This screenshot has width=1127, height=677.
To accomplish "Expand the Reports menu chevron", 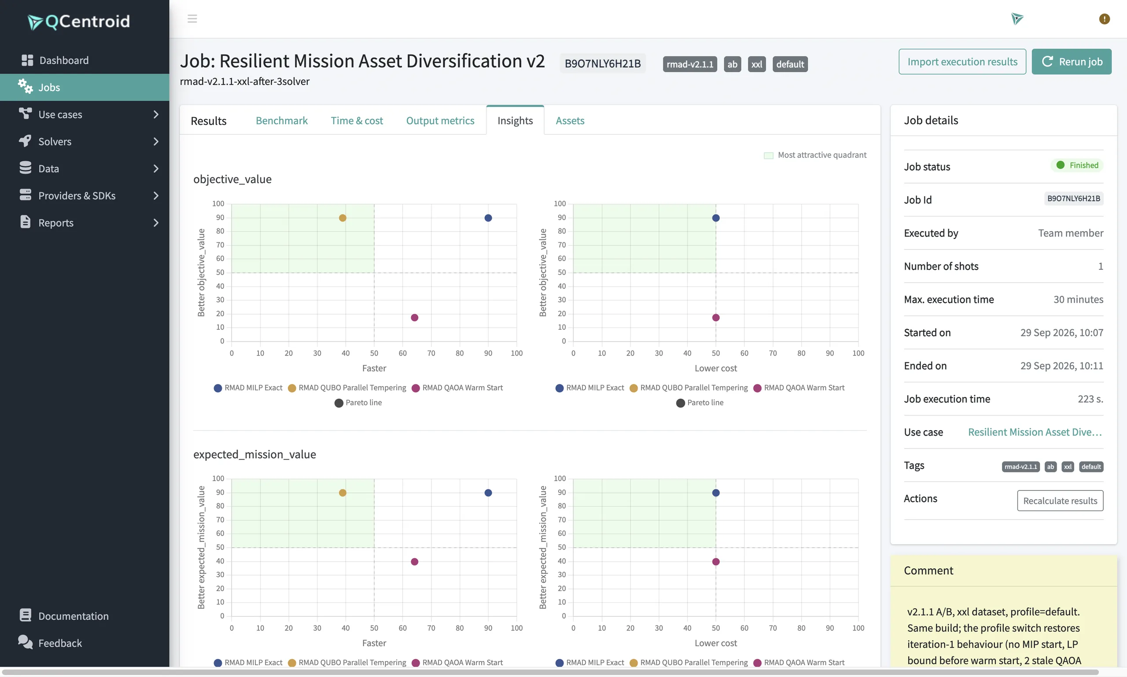I will click(x=156, y=223).
